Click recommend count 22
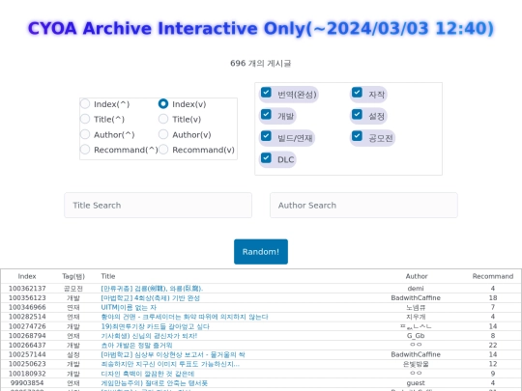The height and width of the screenshot is (391, 522). (493, 345)
